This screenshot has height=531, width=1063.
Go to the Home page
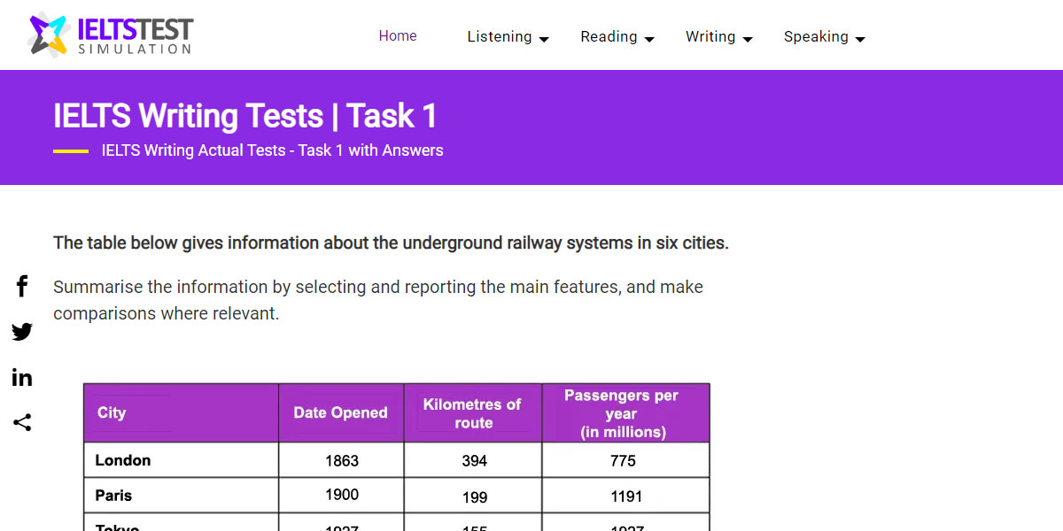[397, 35]
